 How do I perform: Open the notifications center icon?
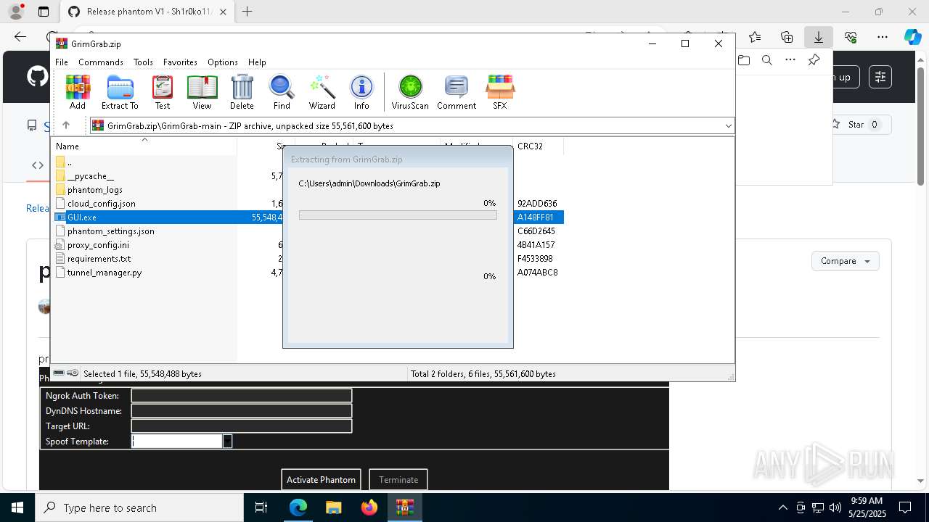[x=905, y=507]
